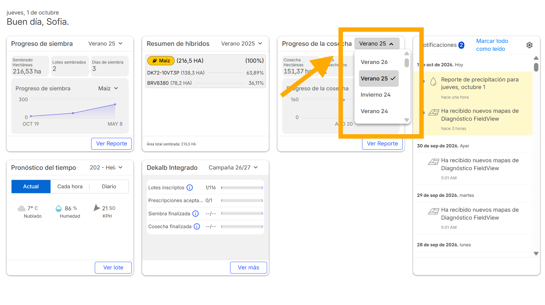Open FieldView map icon from hace 3 horas

(x=434, y=112)
